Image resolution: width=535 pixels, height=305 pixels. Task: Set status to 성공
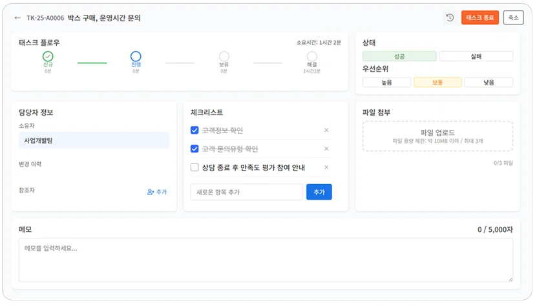point(399,56)
